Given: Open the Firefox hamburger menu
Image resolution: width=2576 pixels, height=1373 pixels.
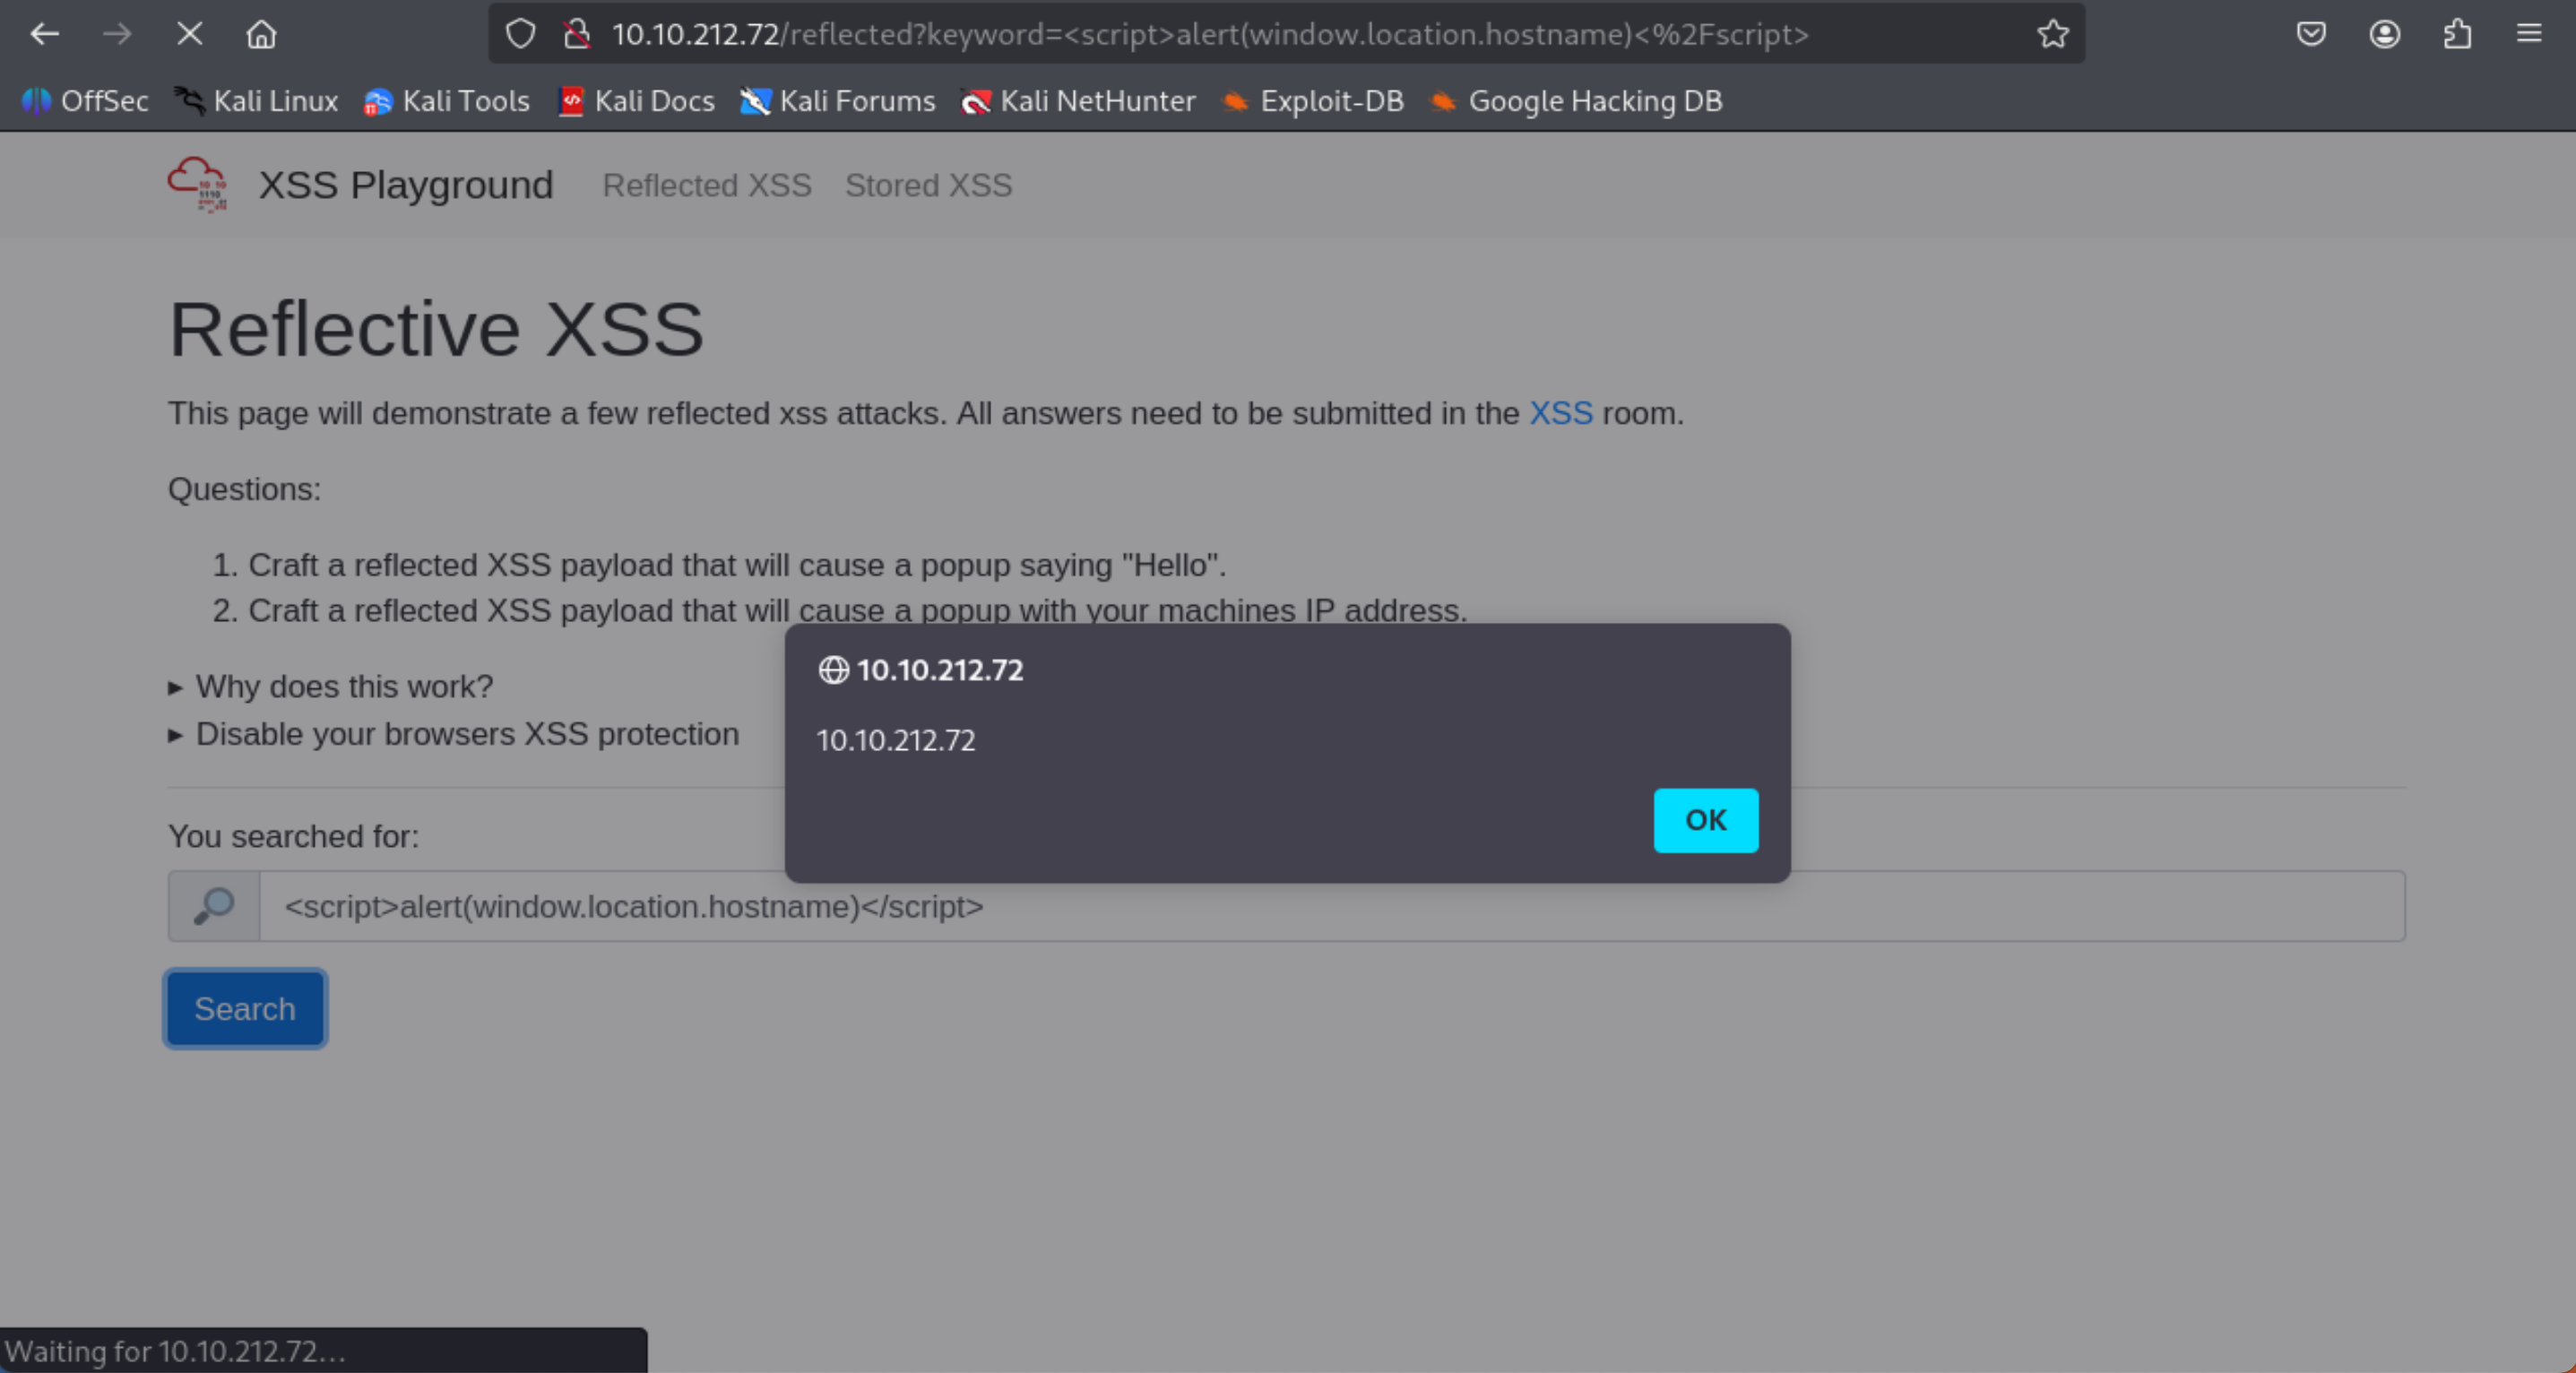Looking at the screenshot, I should click(2529, 34).
